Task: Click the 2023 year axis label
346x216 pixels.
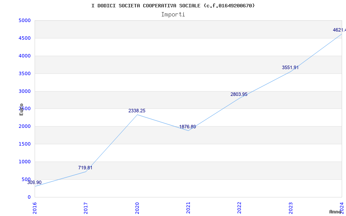Action: pyautogui.click(x=291, y=207)
